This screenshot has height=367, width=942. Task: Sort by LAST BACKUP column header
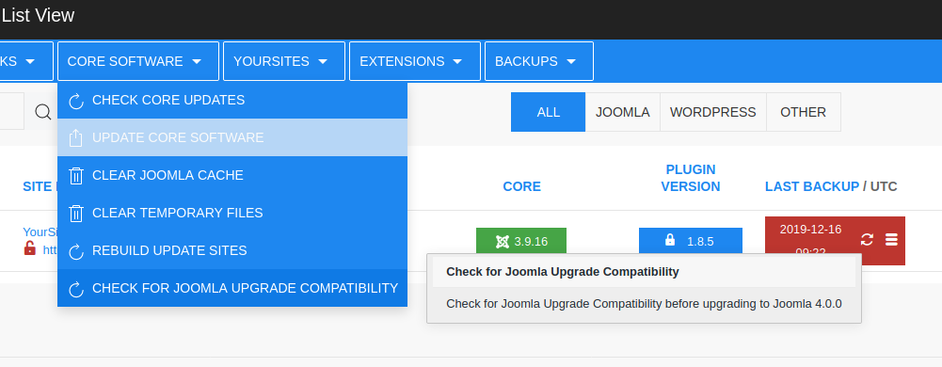click(811, 186)
